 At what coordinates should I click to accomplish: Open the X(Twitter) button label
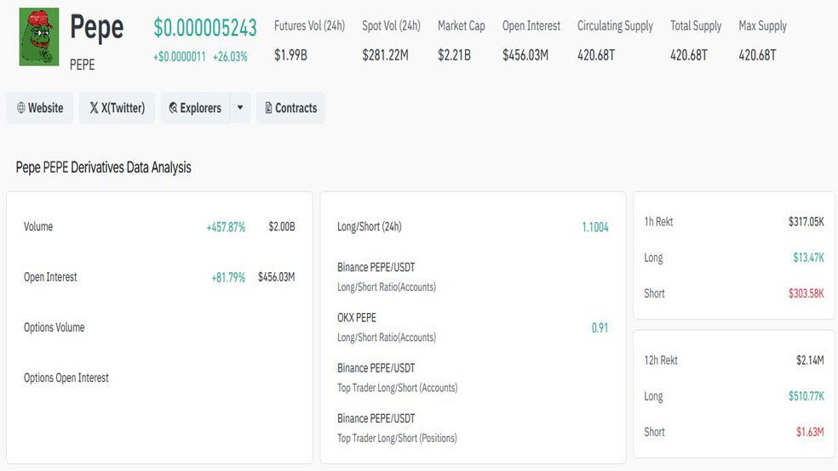123,109
